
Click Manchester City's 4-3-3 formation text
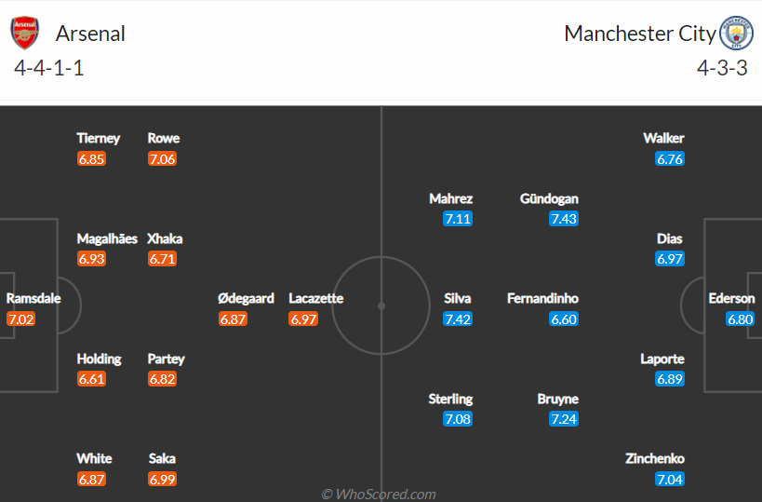722,68
